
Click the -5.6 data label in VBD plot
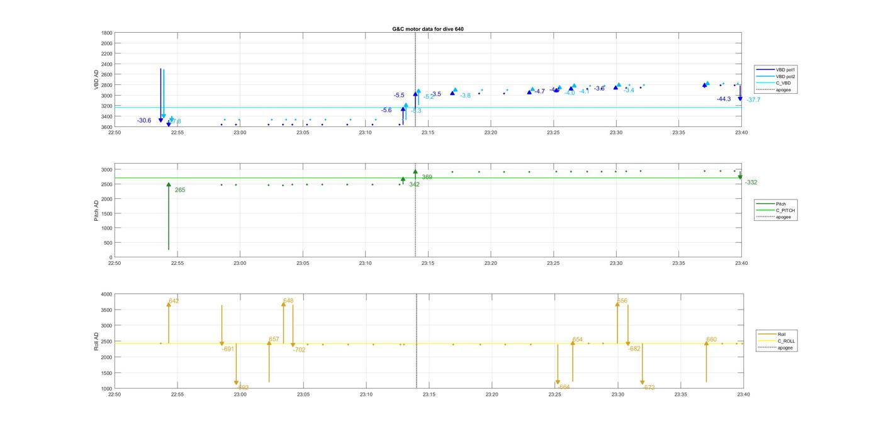click(386, 110)
